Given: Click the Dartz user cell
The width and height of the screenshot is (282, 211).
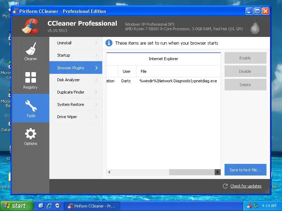Looking at the screenshot, I should click(x=126, y=81).
